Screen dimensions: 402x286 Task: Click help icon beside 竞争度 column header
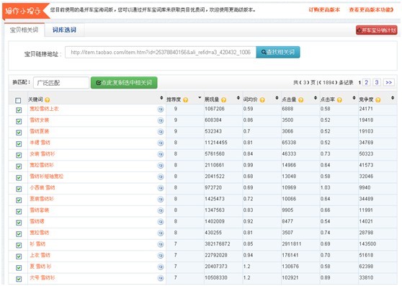click(378, 99)
